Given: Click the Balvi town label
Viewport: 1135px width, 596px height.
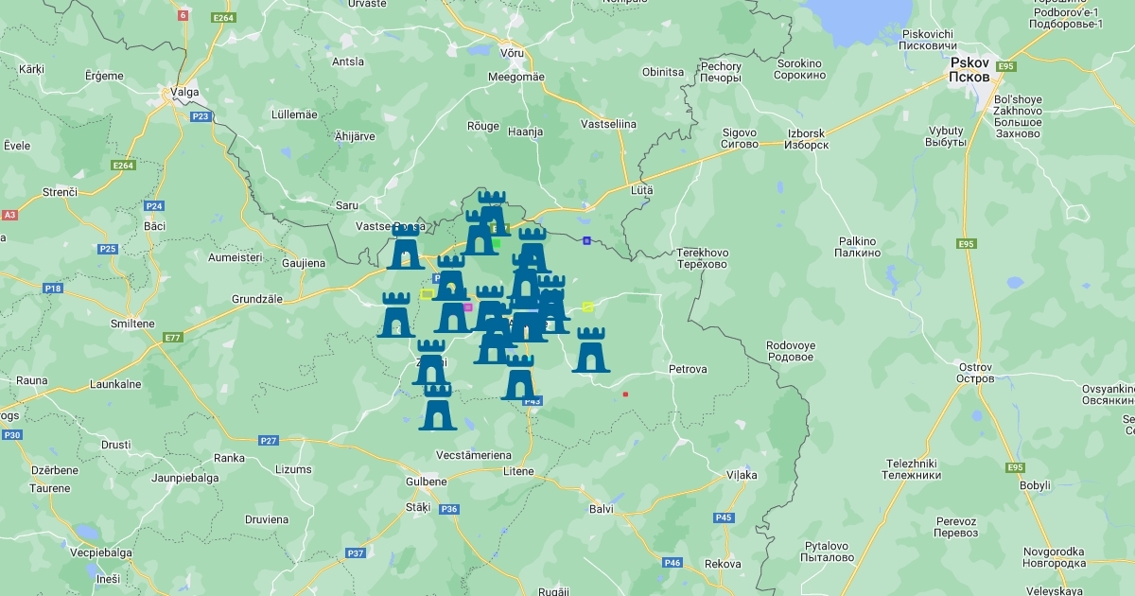Looking at the screenshot, I should (x=601, y=509).
